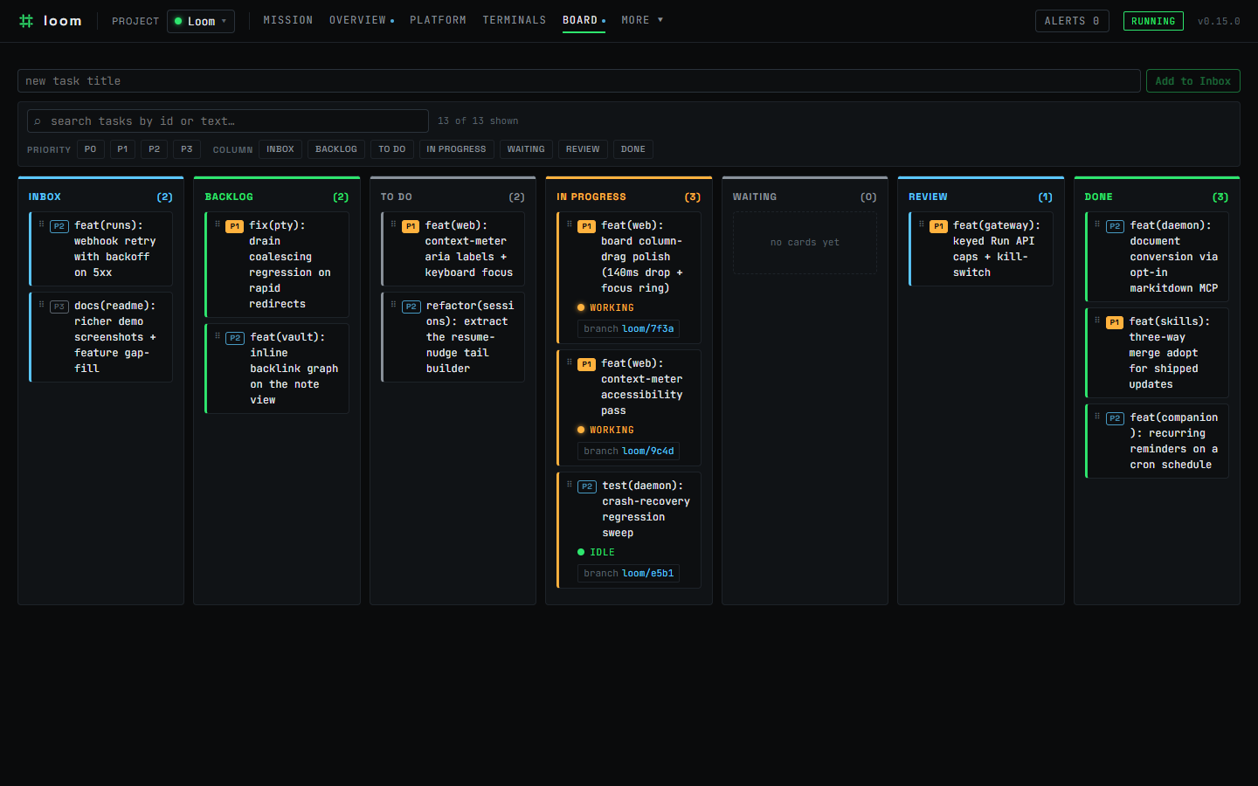This screenshot has width=1258, height=786.
Task: Toggle the TO DO column filter
Action: coord(392,149)
